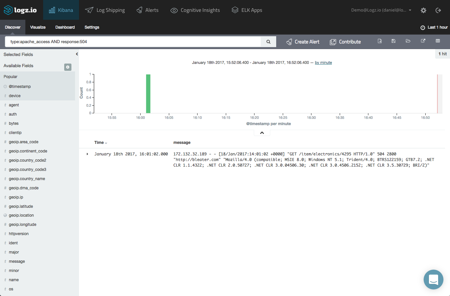Select geoip.area_code field

24,142
